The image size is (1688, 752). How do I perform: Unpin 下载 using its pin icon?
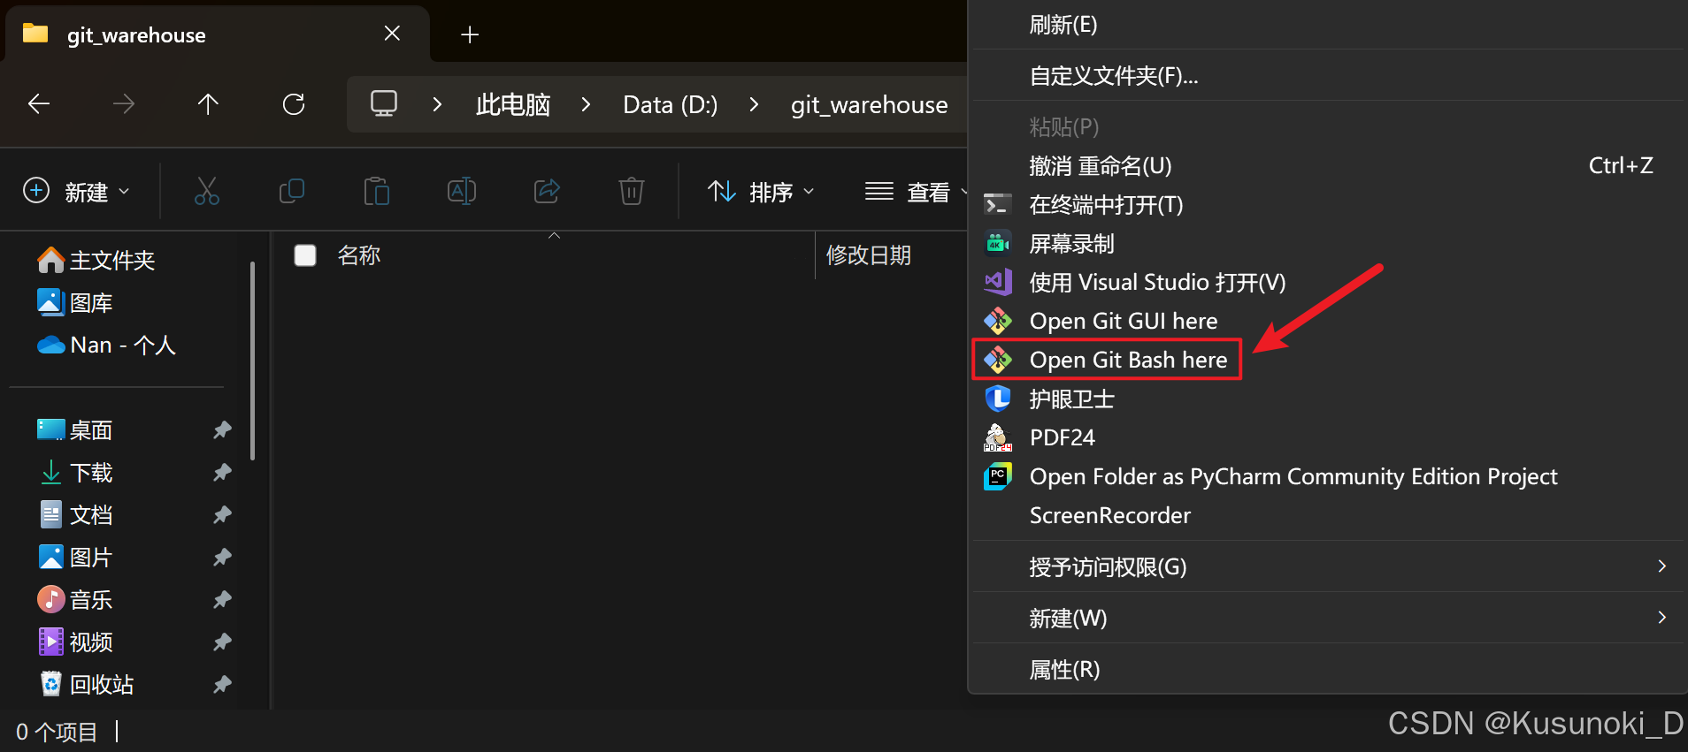222,472
